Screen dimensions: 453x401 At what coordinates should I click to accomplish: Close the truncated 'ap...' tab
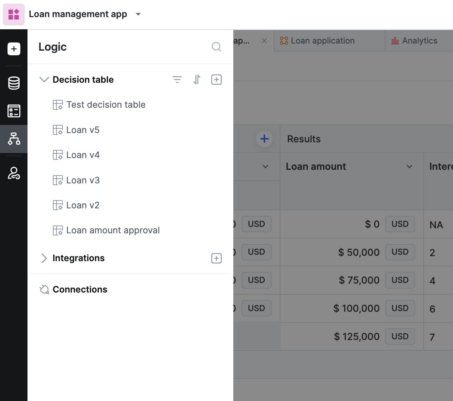[264, 41]
